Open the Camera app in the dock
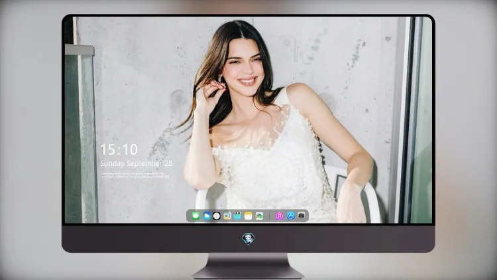 tap(302, 216)
